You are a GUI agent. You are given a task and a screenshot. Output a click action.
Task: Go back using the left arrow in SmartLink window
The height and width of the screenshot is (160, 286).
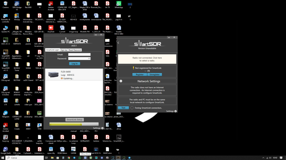click(118, 43)
